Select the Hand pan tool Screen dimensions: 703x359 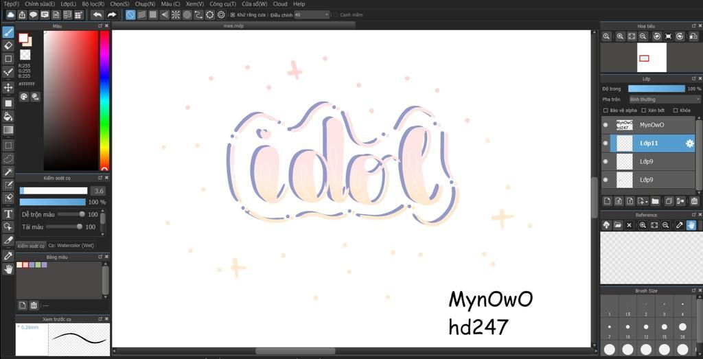point(8,269)
